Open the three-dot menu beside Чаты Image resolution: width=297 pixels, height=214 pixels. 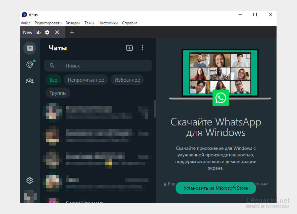coord(143,48)
